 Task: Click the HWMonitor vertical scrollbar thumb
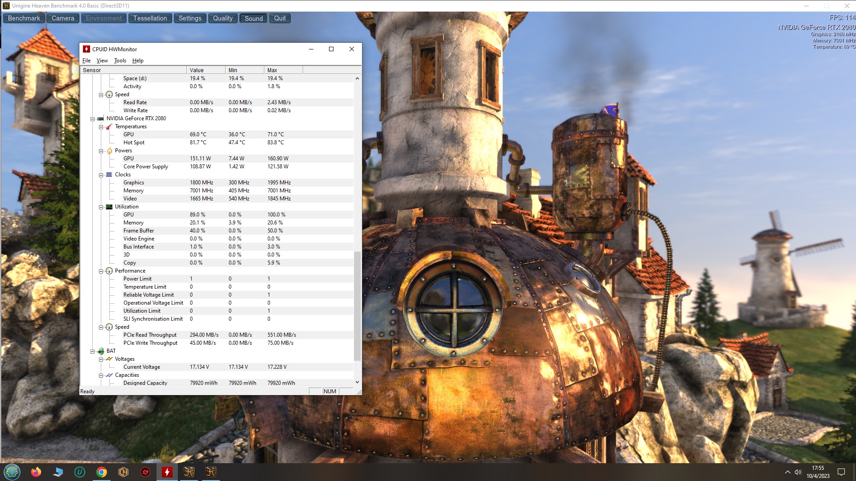coord(357,306)
